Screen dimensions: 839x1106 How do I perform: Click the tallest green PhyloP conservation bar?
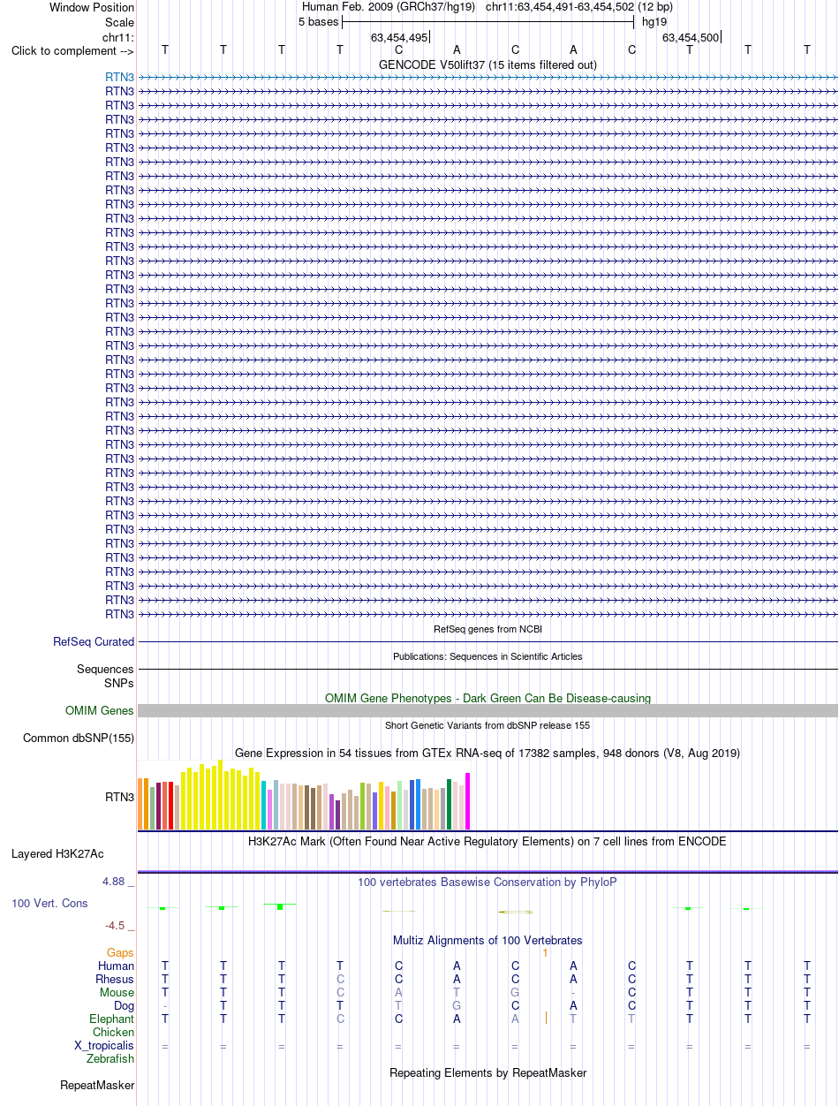click(279, 906)
